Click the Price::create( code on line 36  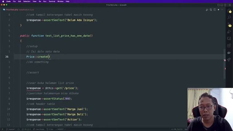click(x=38, y=57)
